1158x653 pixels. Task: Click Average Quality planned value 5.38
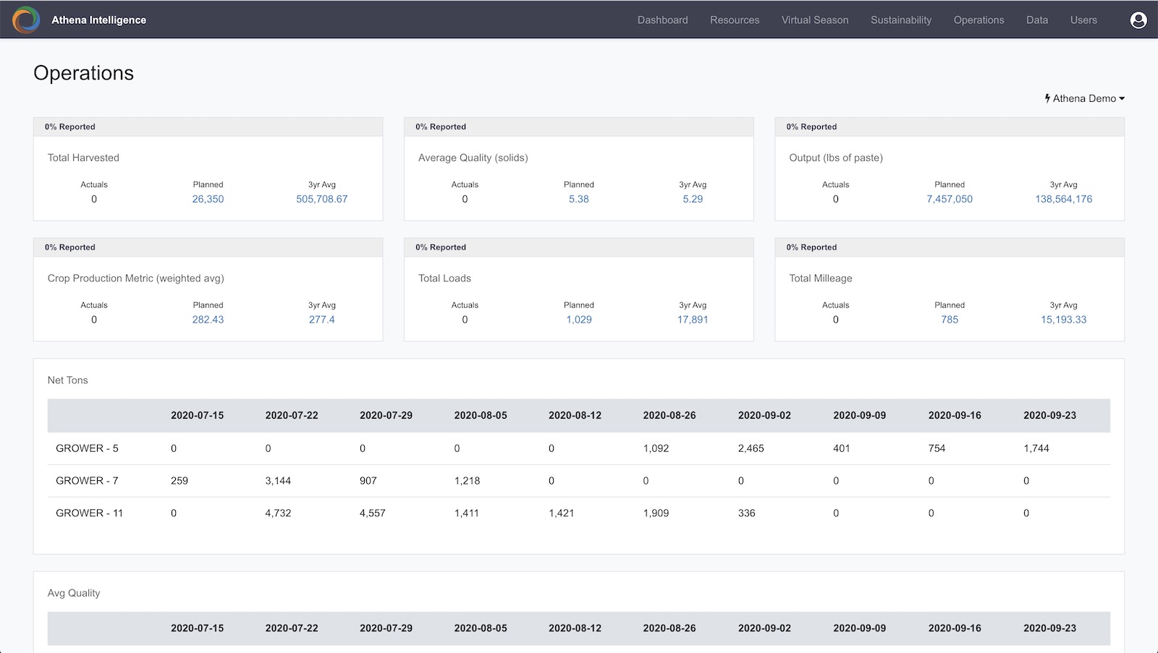[x=579, y=199]
